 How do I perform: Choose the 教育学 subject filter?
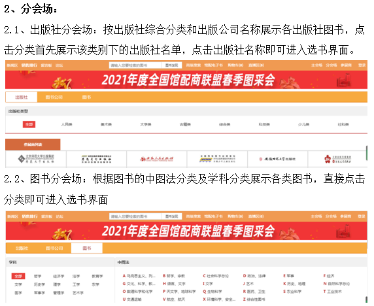click(97, 276)
